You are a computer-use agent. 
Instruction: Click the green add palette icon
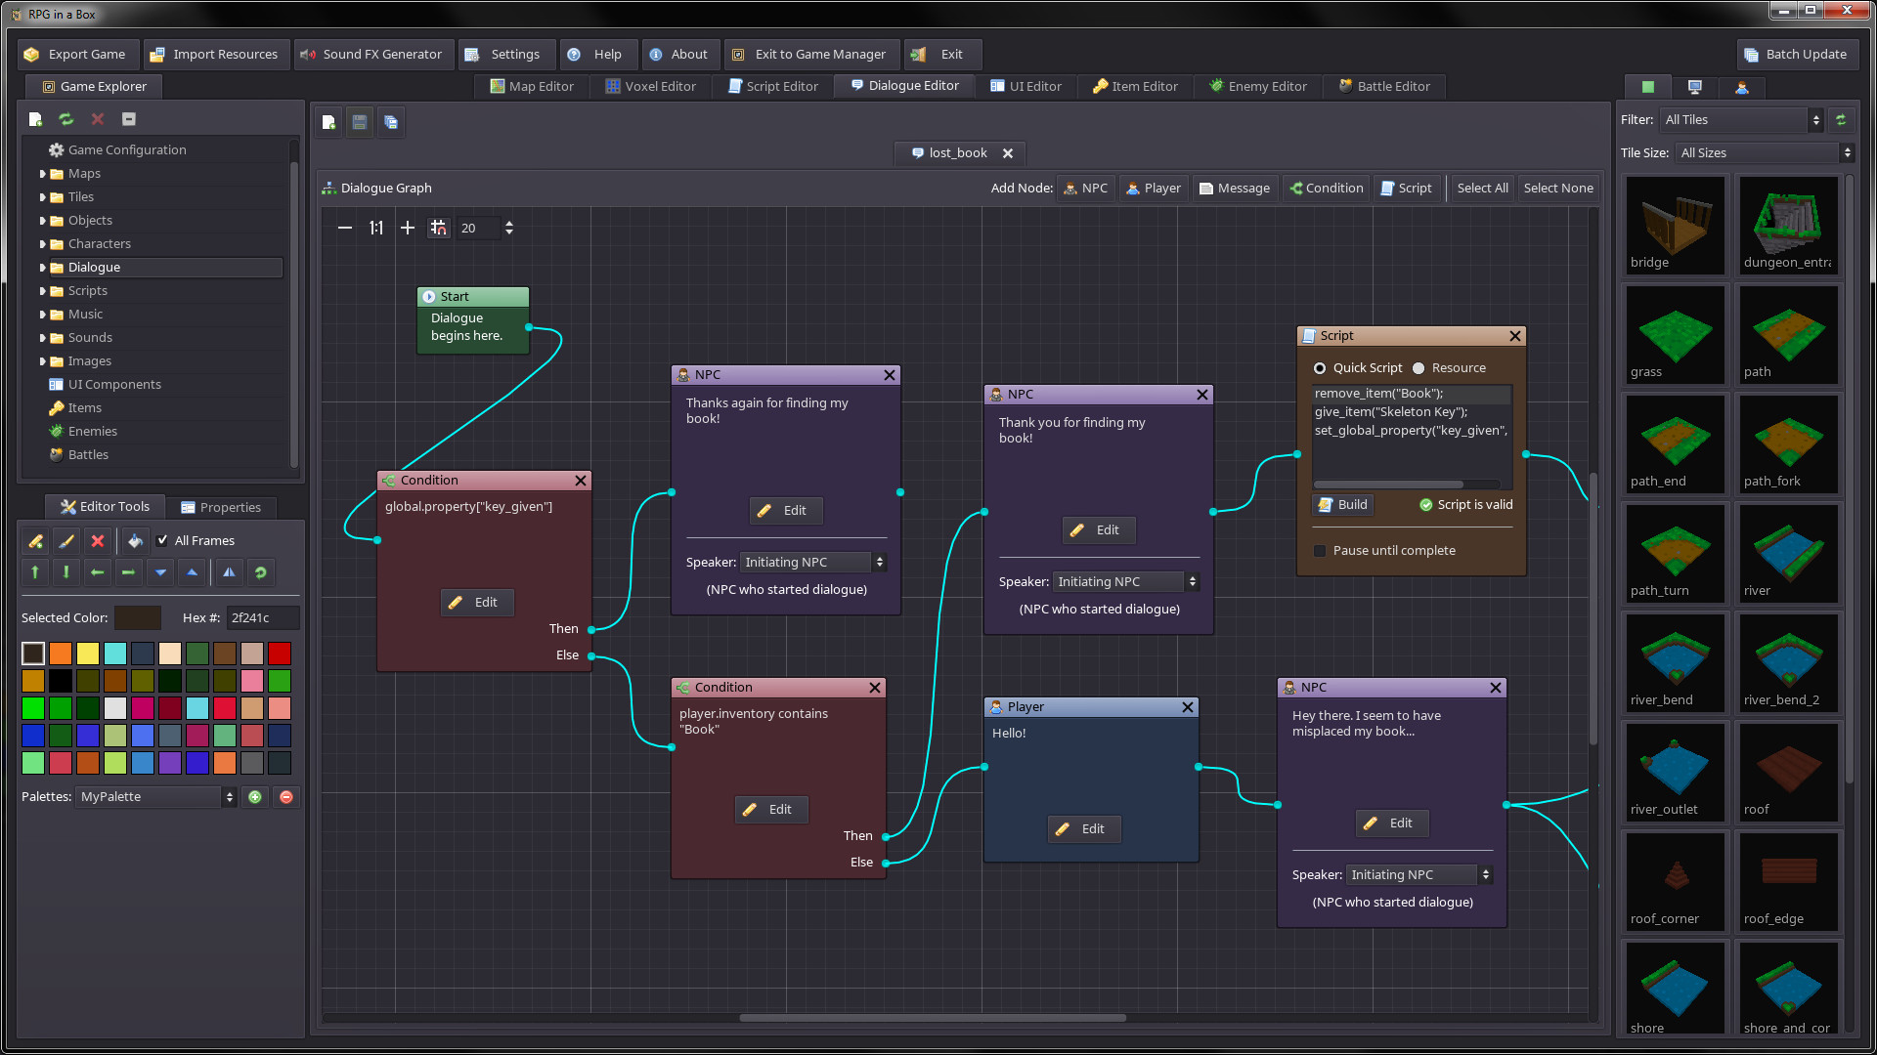[x=255, y=797]
